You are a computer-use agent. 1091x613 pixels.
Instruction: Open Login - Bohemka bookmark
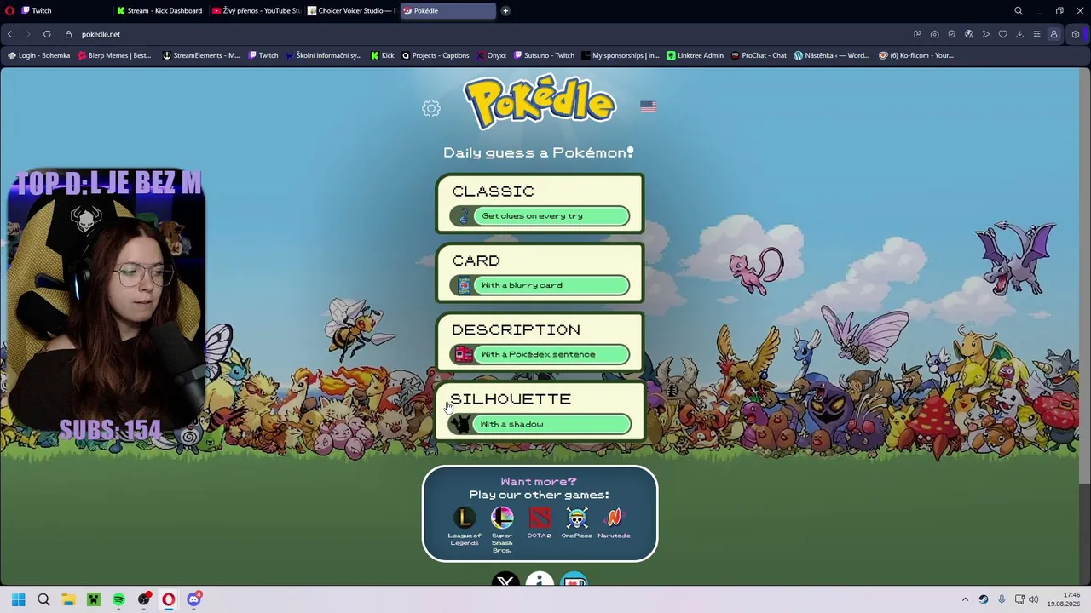[38, 55]
